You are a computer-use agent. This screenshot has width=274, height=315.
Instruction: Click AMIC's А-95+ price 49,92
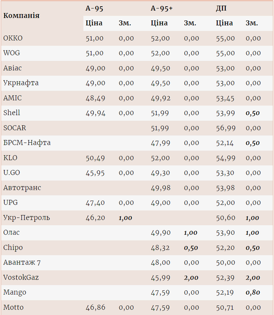click(x=160, y=98)
